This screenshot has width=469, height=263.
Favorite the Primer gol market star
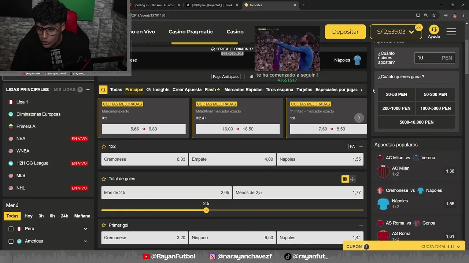tap(104, 225)
